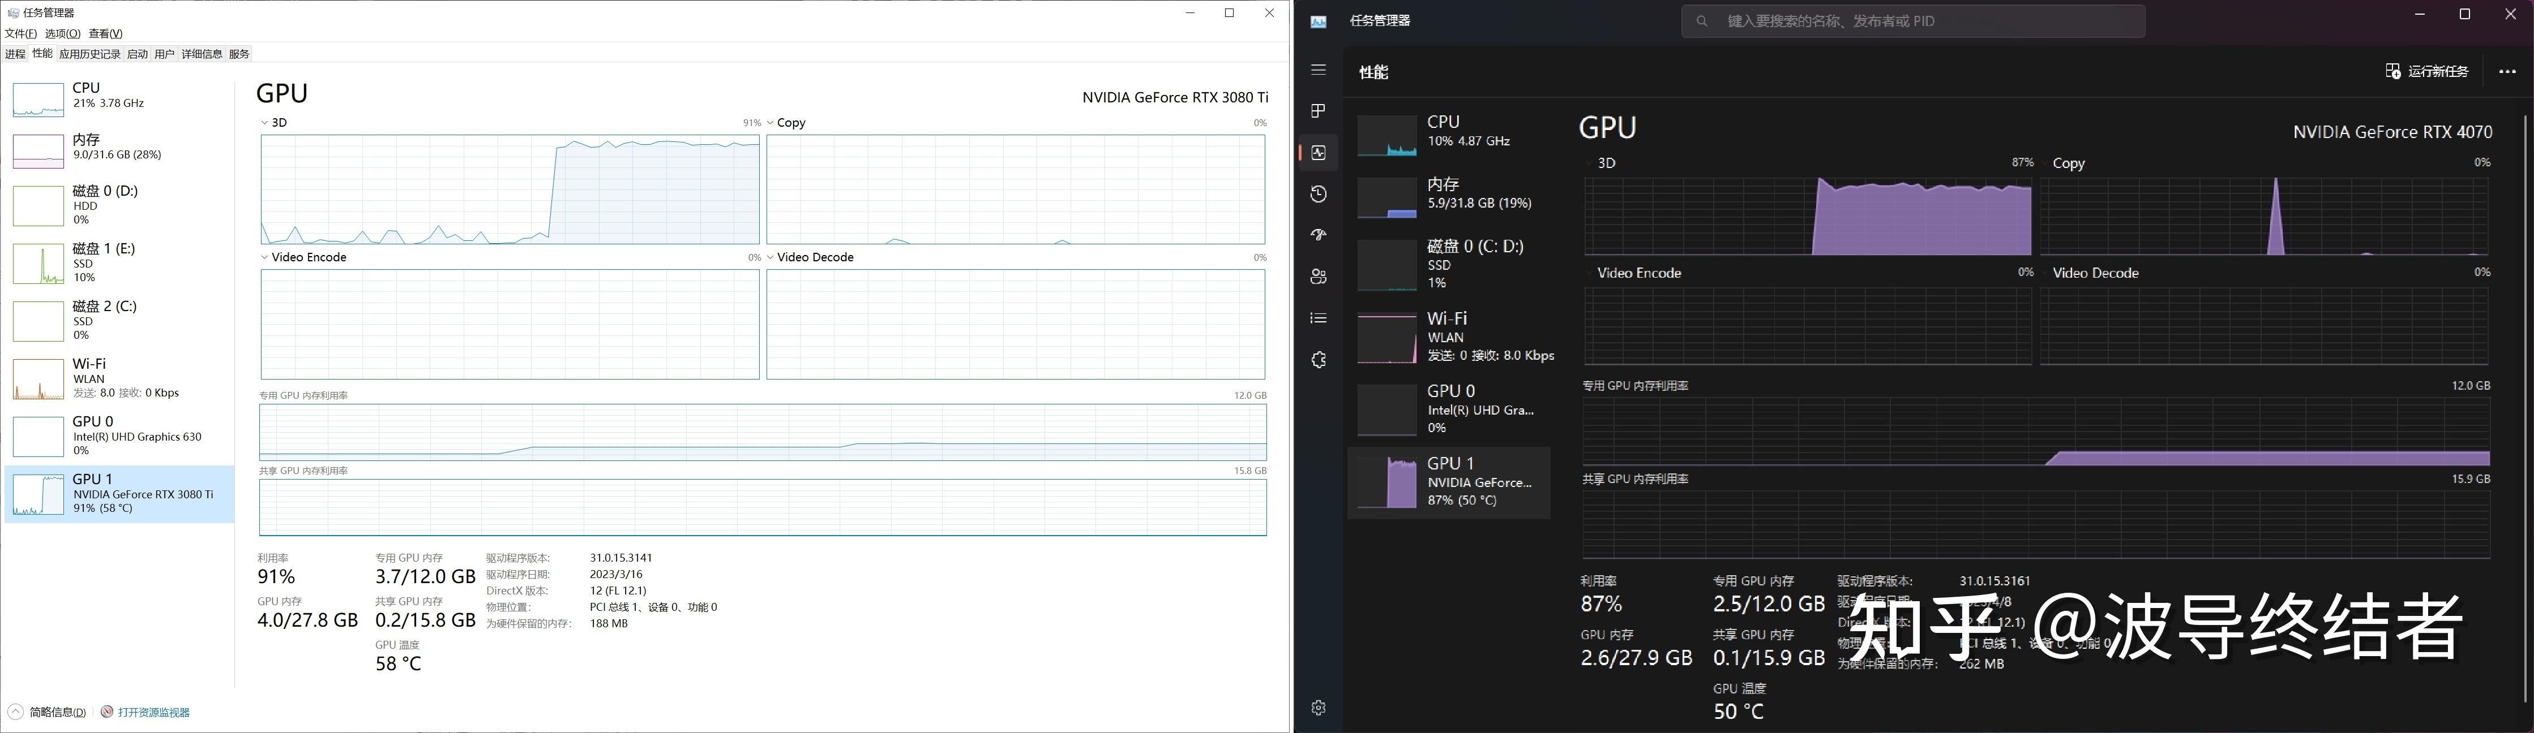
Task: Open Details list icon in dark sidebar
Action: coord(1318,318)
